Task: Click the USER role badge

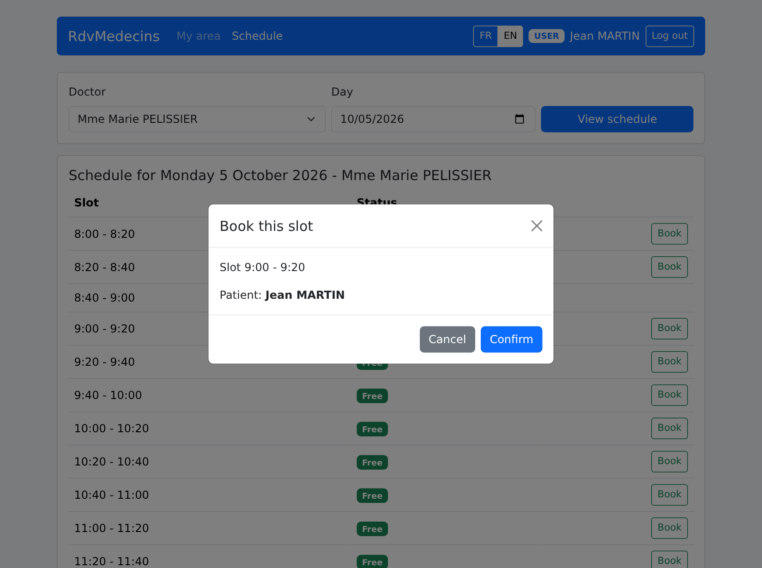Action: coord(546,36)
